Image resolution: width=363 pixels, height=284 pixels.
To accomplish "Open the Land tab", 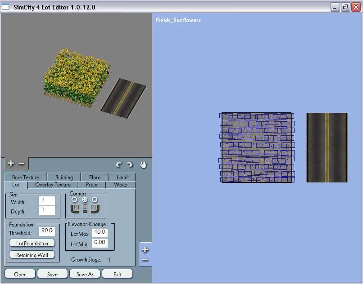I will (x=122, y=177).
